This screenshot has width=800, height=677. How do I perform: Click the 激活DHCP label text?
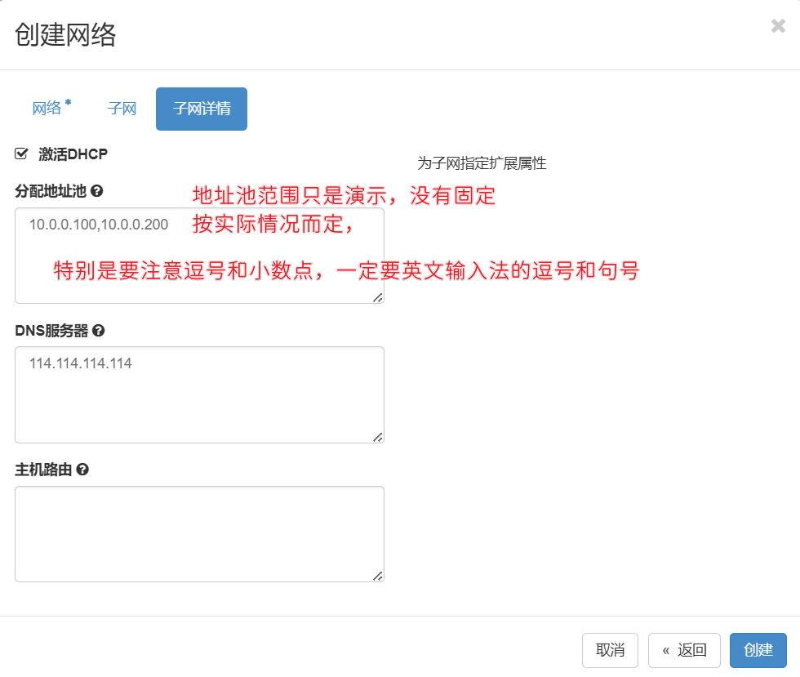73,154
